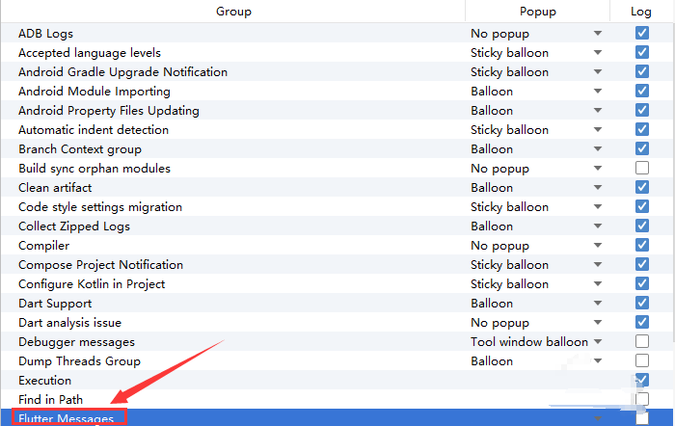The image size is (675, 426).
Task: Open popup dropdown for Compiler
Action: click(598, 245)
